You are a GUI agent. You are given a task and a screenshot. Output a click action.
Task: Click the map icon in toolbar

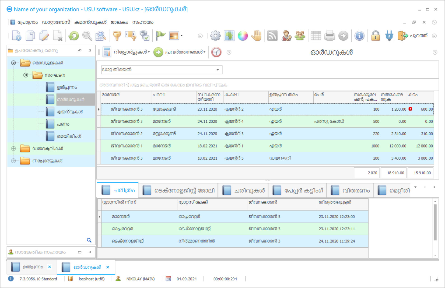coord(229,36)
